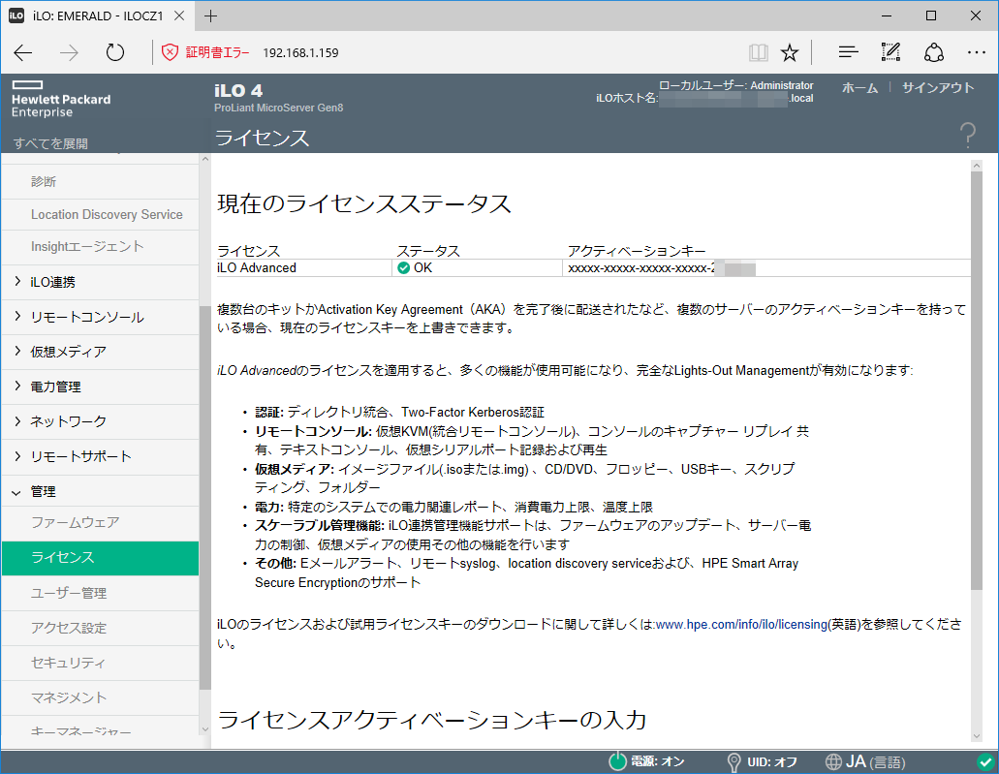Click the アクティベーションキー column header
This screenshot has width=999, height=774.
pos(637,251)
